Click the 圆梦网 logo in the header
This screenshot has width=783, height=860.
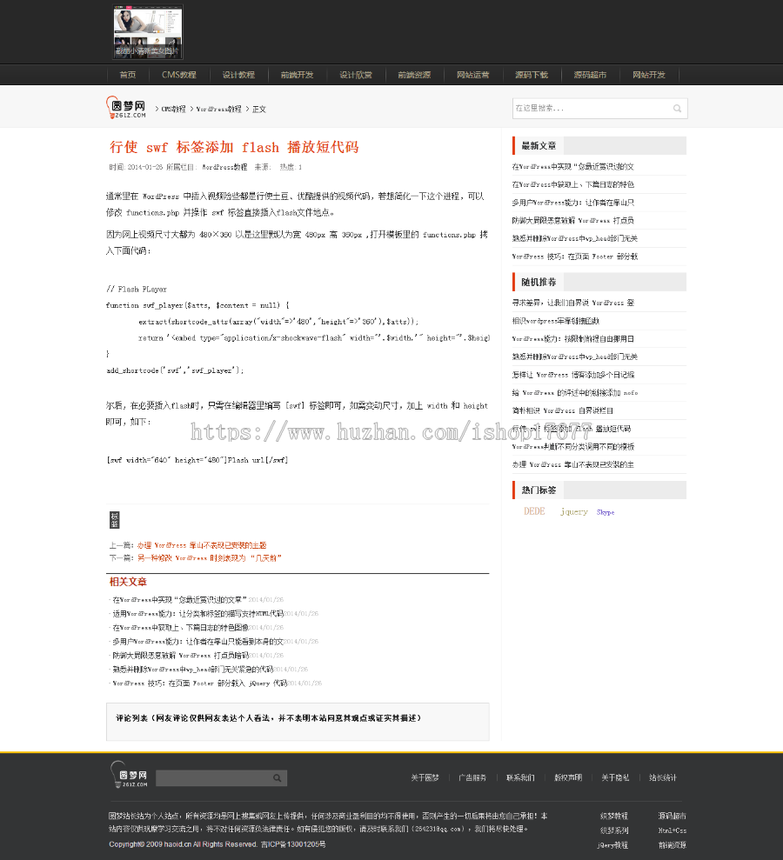124,106
